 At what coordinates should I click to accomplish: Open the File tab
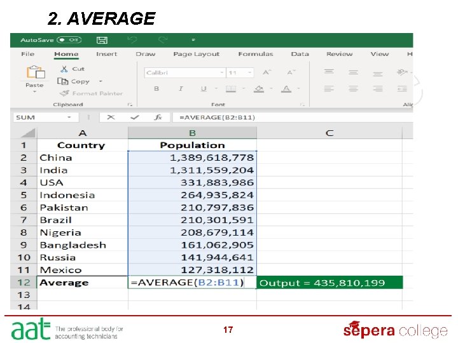[28, 54]
